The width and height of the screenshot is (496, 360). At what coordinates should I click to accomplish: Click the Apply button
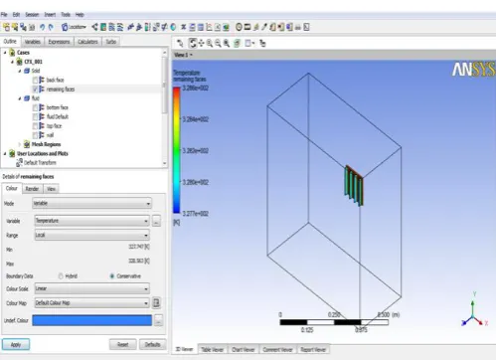[16, 345]
